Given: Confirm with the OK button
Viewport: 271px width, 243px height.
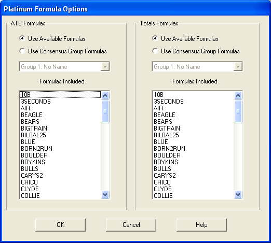Looking at the screenshot, I should point(60,225).
